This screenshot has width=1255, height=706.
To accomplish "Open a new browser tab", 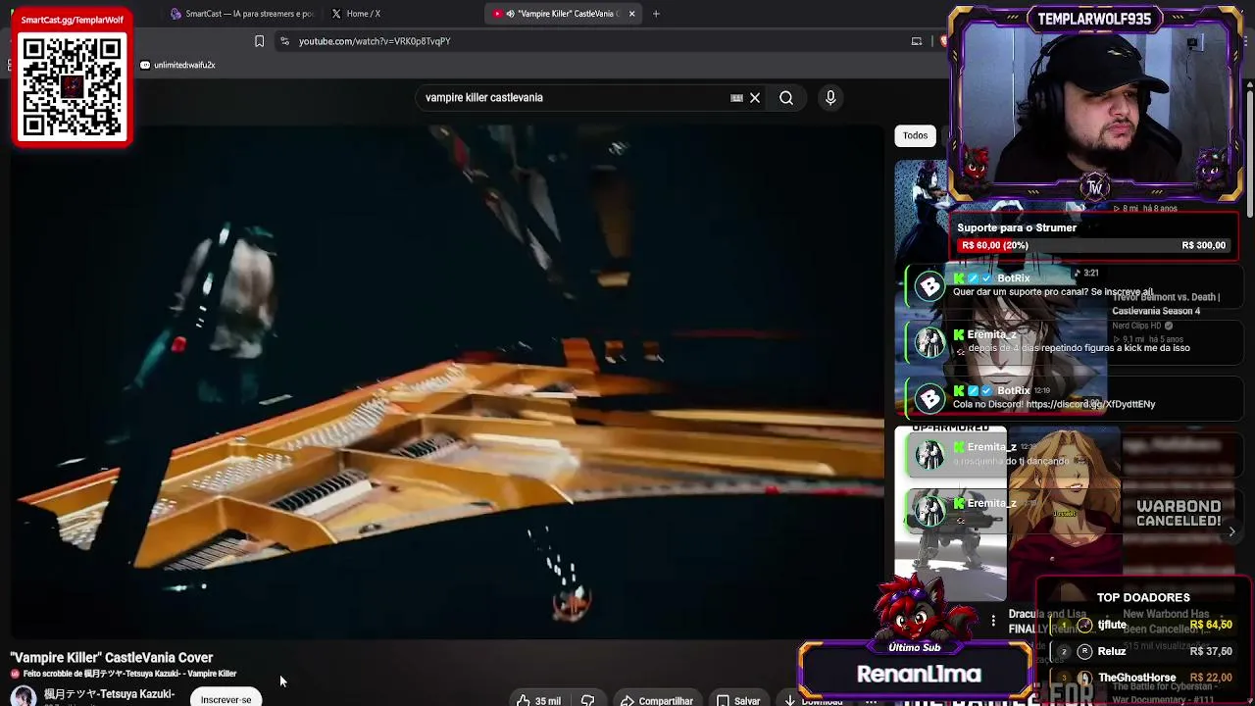I will point(656,14).
